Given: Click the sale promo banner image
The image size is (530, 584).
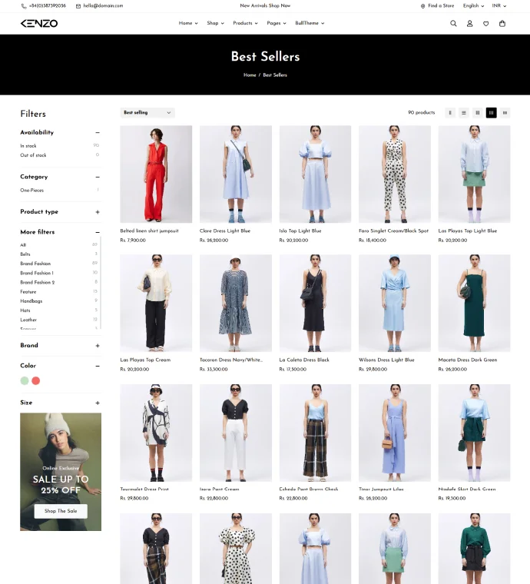Looking at the screenshot, I should (x=61, y=472).
